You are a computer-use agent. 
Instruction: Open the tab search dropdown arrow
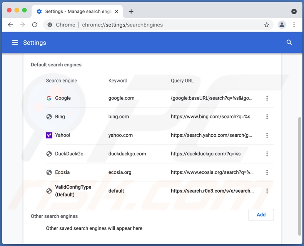click(294, 12)
